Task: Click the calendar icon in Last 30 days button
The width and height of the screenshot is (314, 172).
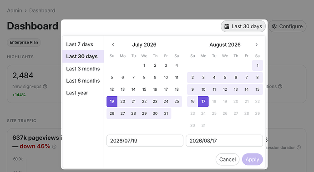Action: click(x=227, y=26)
